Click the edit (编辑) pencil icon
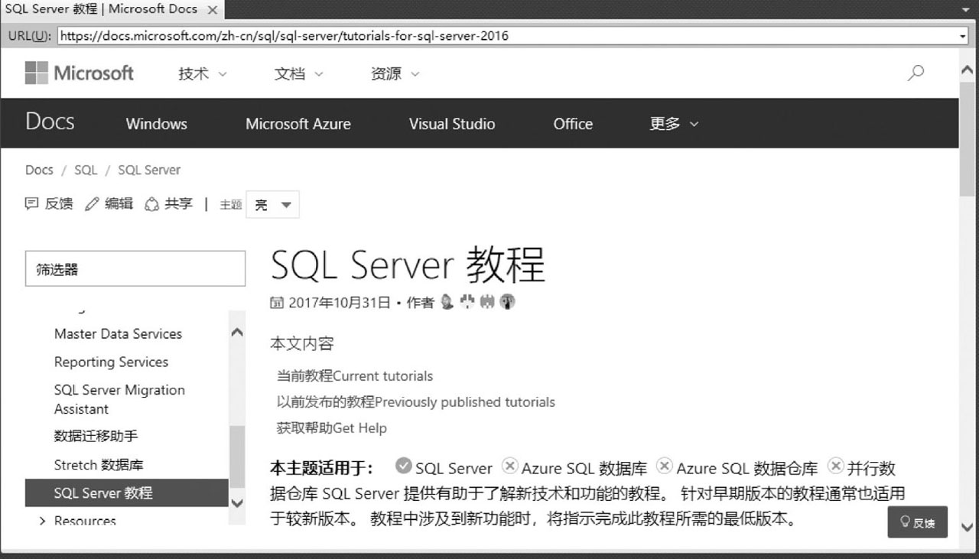The height and width of the screenshot is (559, 979). (92, 203)
